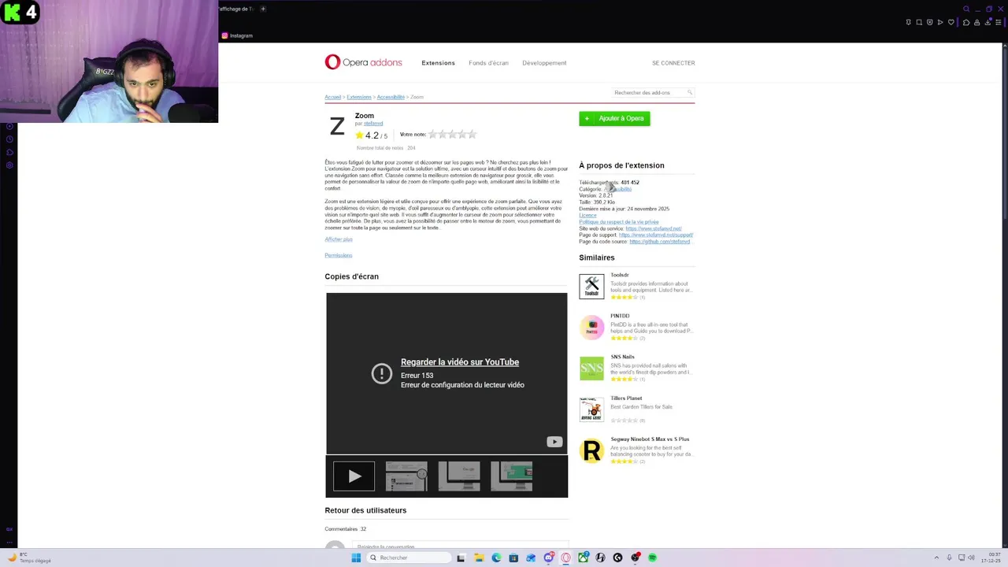The image size is (1008, 567).
Task: Open the Permissions link
Action: coord(338,255)
